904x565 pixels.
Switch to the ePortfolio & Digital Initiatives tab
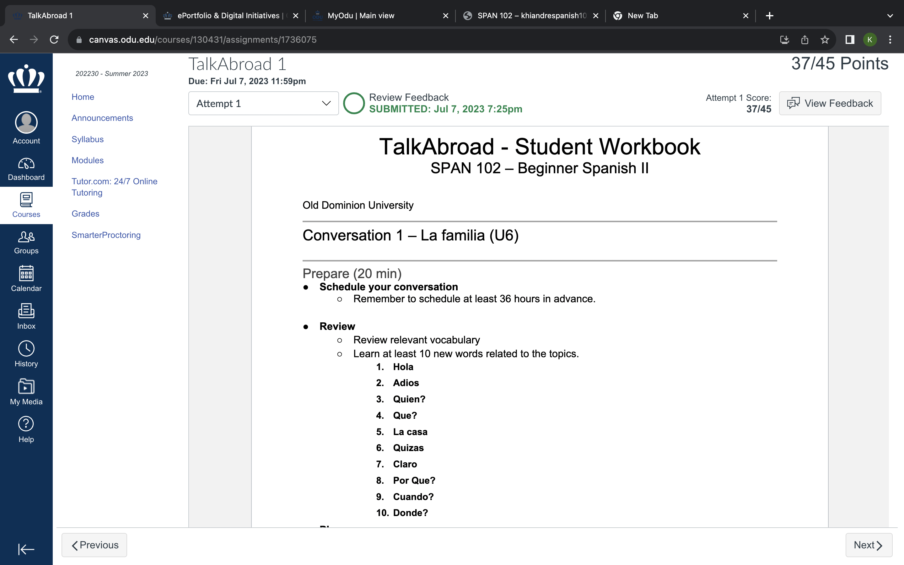click(x=230, y=16)
